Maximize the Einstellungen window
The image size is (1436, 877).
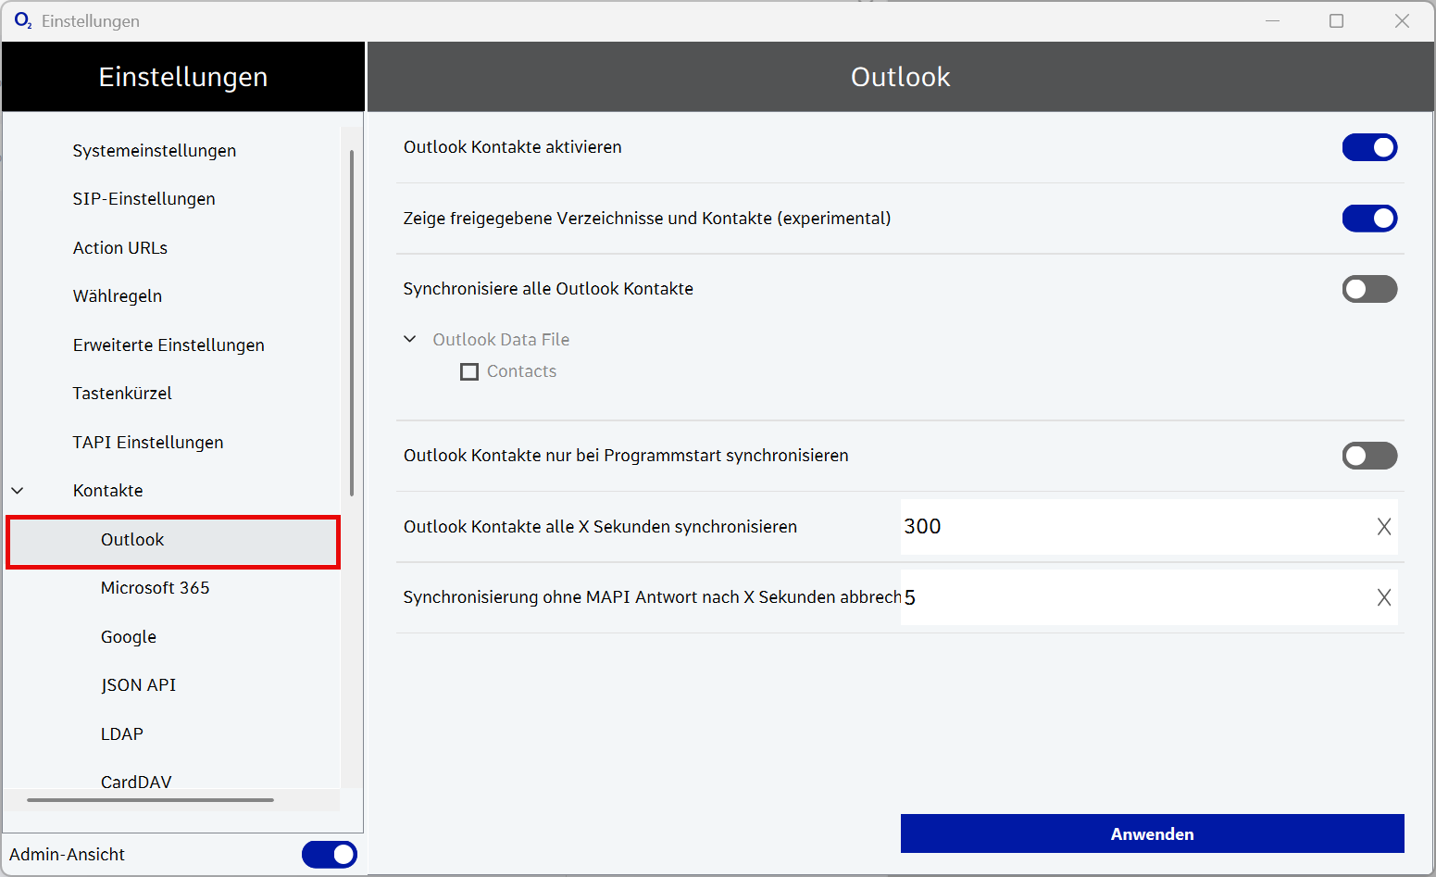[x=1336, y=20]
